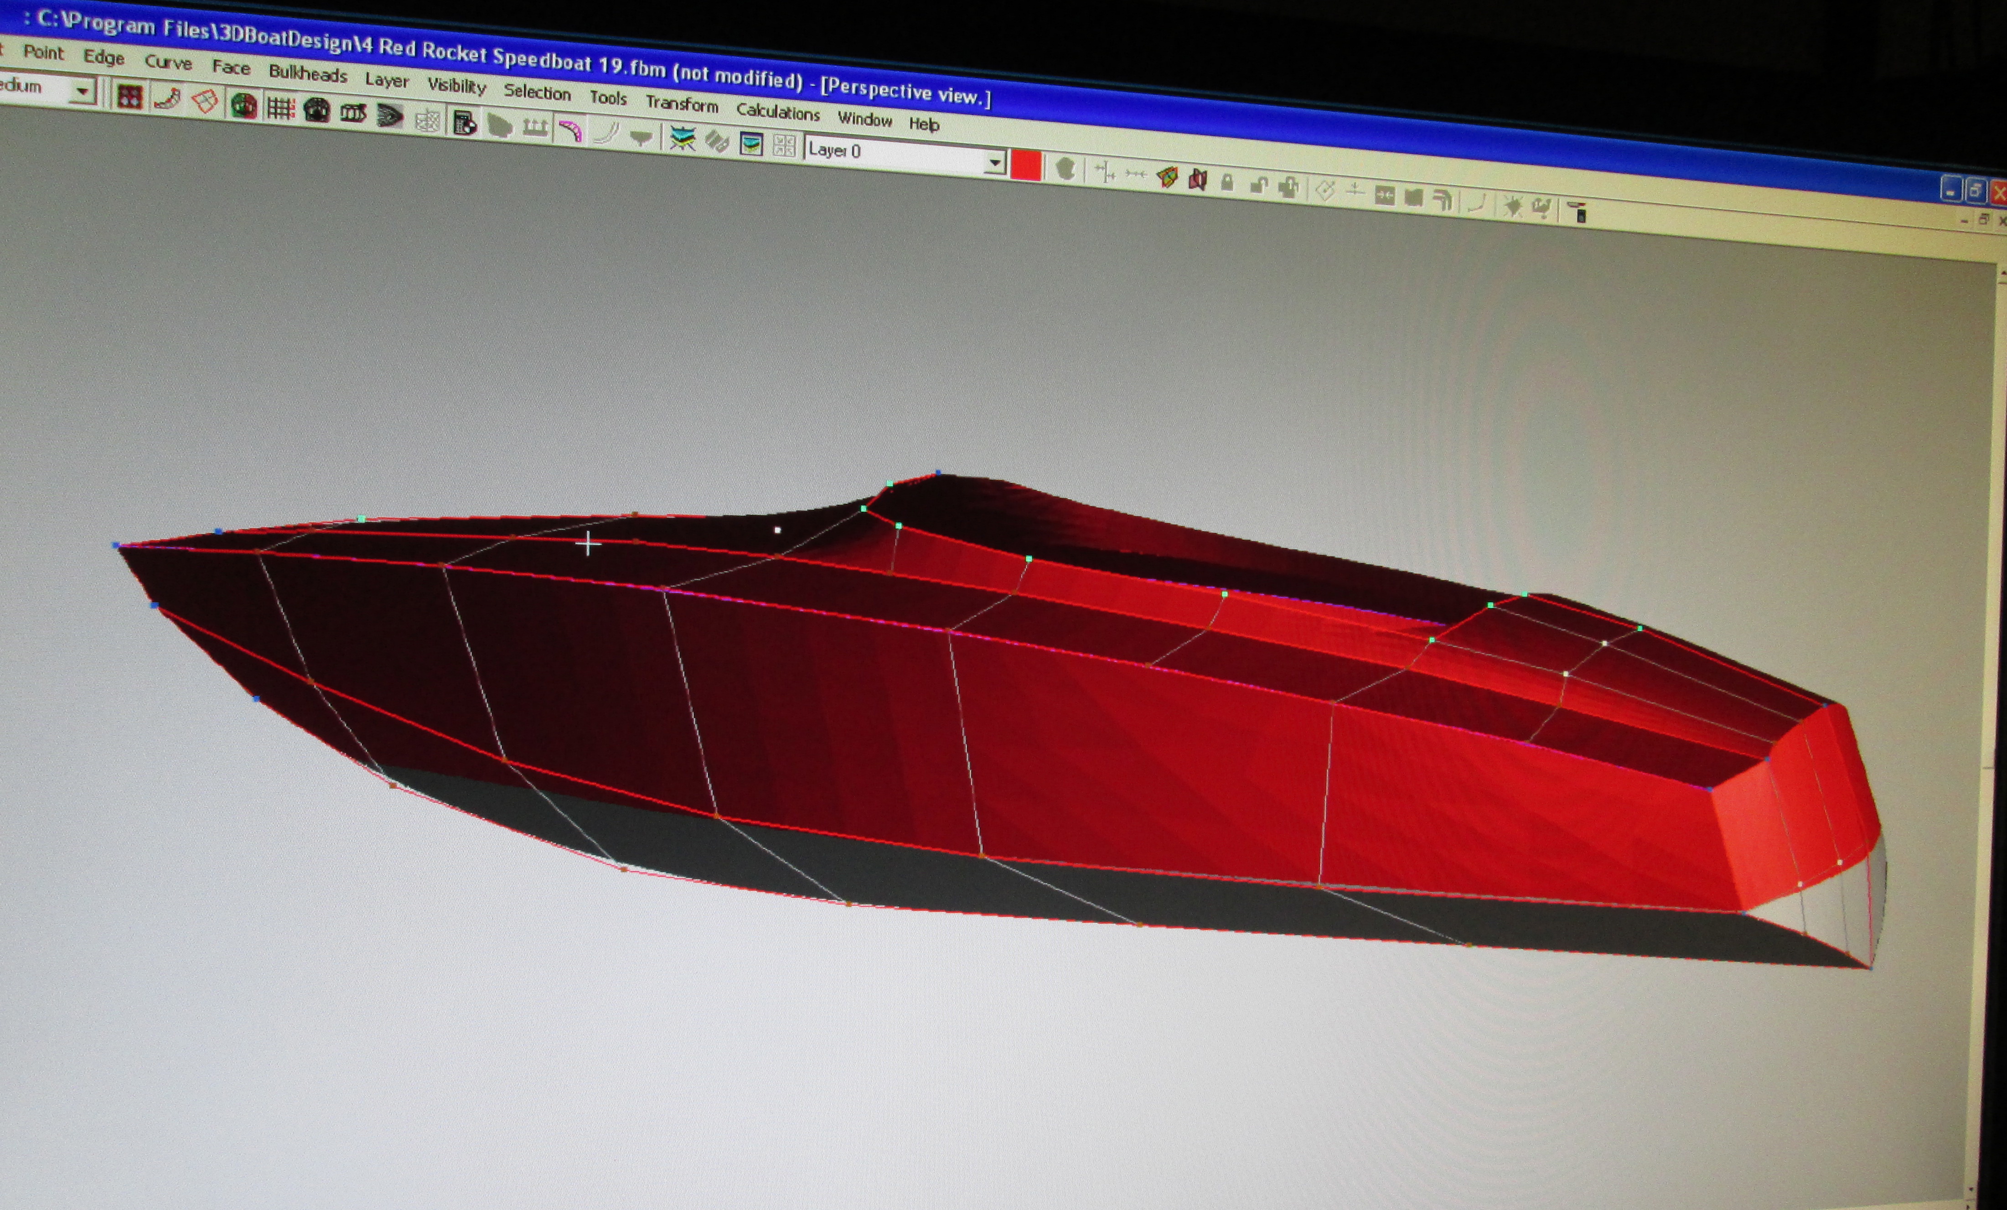
Task: Toggle the show both sides icon
Action: pyautogui.click(x=243, y=106)
